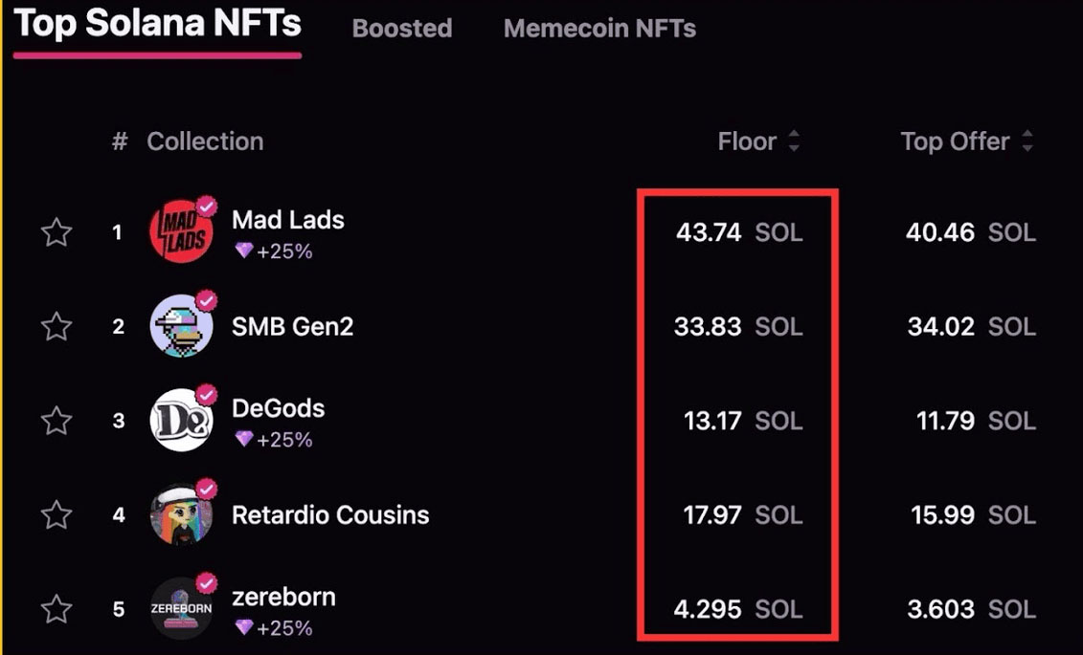Add zereborn to favorites via star
Screen dimensions: 1083x655
click(57, 609)
